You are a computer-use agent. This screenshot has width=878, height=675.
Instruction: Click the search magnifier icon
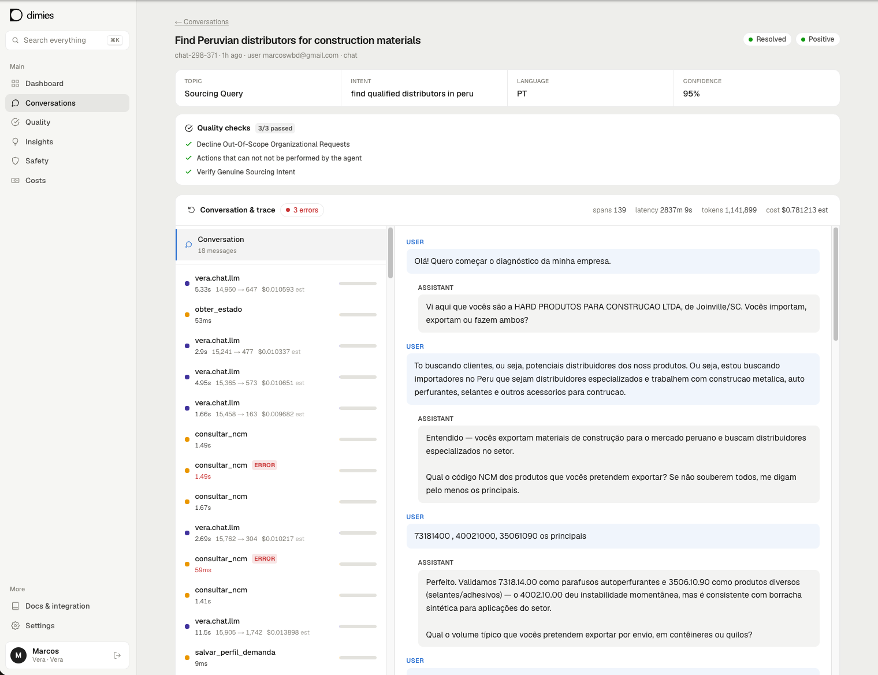click(16, 40)
